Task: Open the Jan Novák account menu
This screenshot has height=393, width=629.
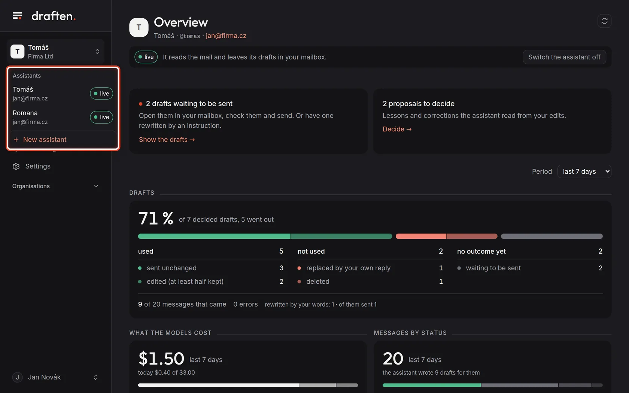Action: click(55, 377)
